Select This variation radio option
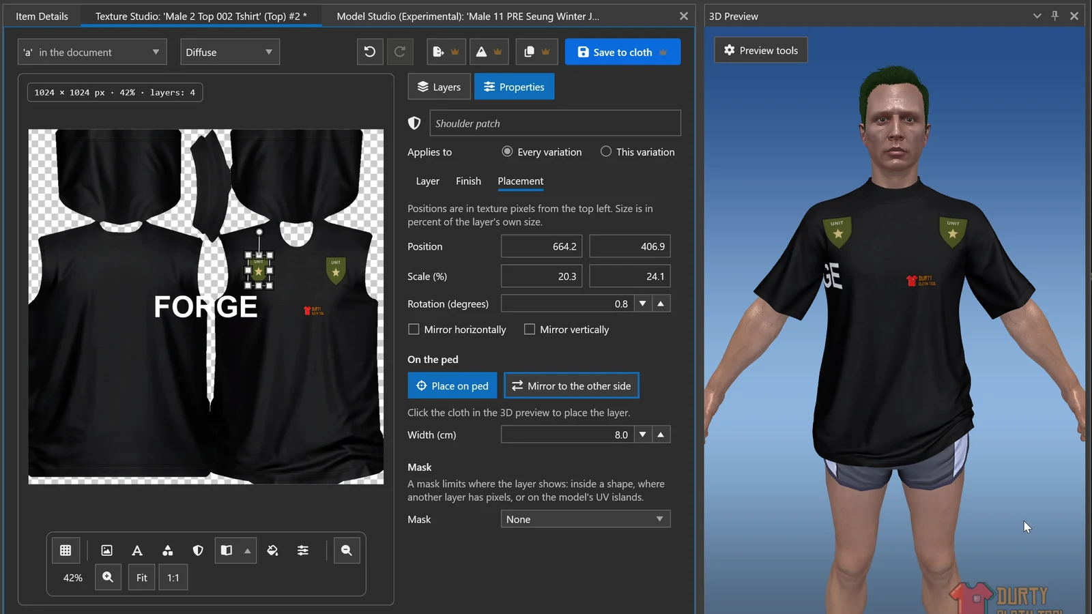The image size is (1092, 614). pyautogui.click(x=637, y=152)
